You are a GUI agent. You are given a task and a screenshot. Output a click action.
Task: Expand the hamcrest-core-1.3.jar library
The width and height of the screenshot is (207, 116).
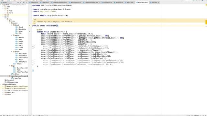click(x=3, y=86)
